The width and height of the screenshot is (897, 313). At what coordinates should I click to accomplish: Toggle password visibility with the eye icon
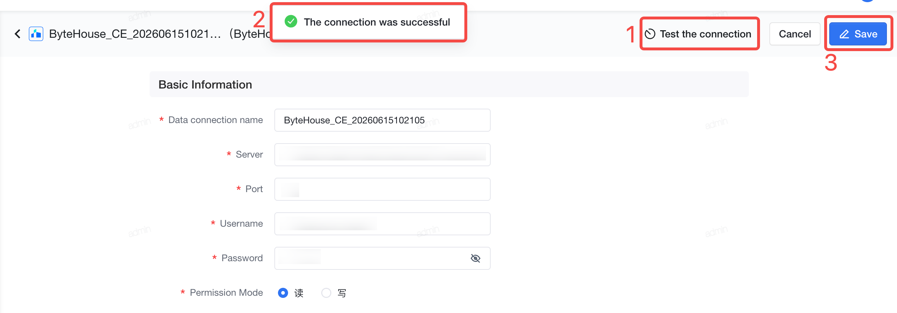click(x=476, y=258)
